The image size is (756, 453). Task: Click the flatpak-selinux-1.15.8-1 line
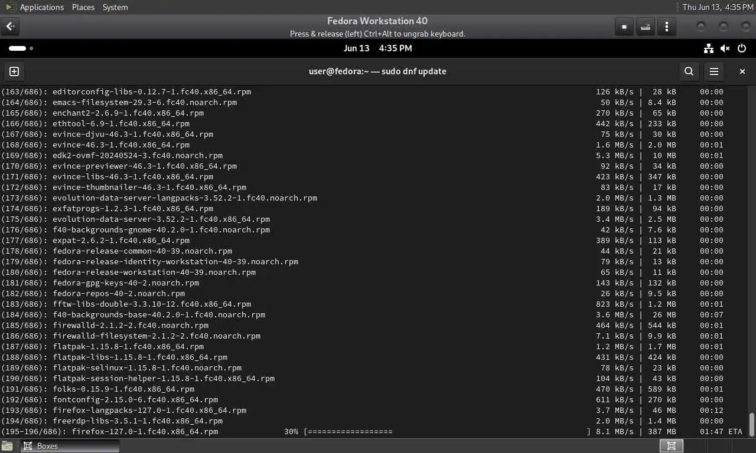pos(362,368)
